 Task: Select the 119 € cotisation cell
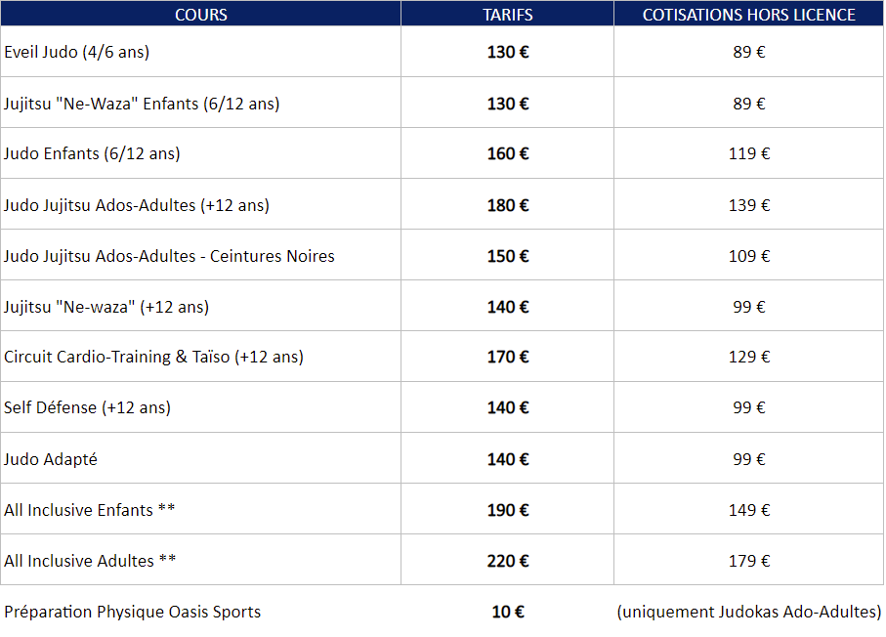[749, 153]
